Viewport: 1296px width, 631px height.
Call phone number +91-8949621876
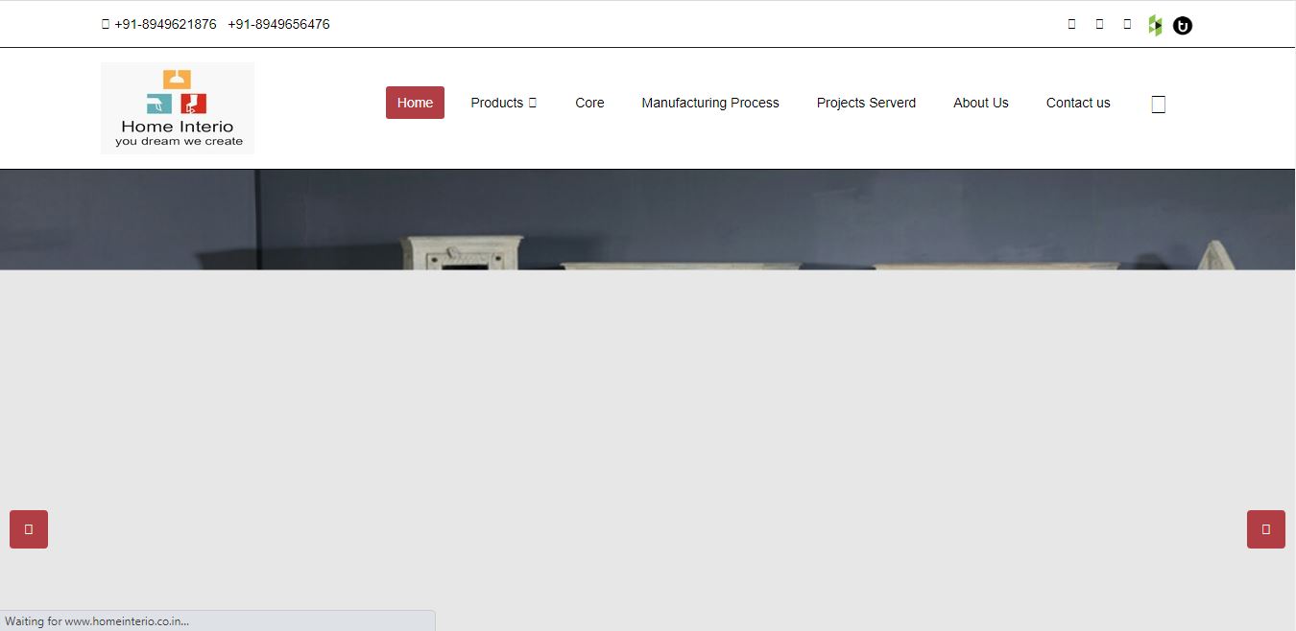(165, 24)
